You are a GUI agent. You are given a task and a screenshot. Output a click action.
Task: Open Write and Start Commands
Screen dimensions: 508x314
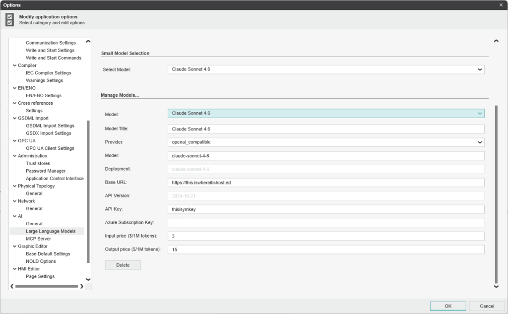(x=54, y=58)
